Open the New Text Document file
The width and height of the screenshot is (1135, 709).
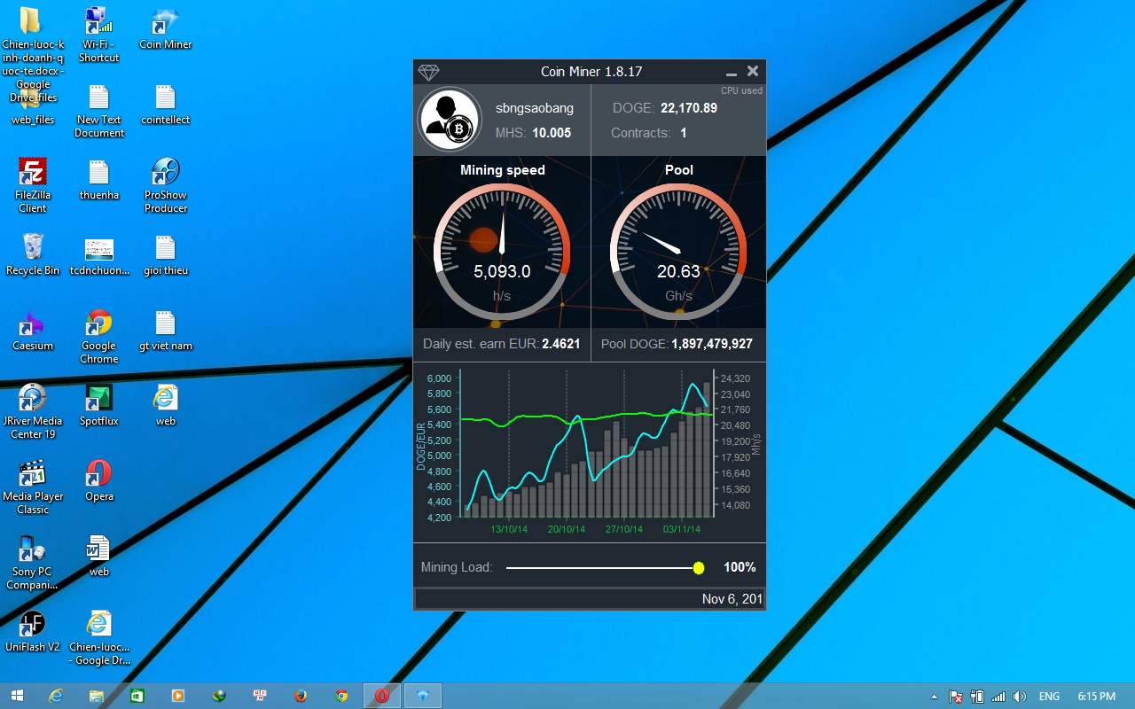pos(99,112)
